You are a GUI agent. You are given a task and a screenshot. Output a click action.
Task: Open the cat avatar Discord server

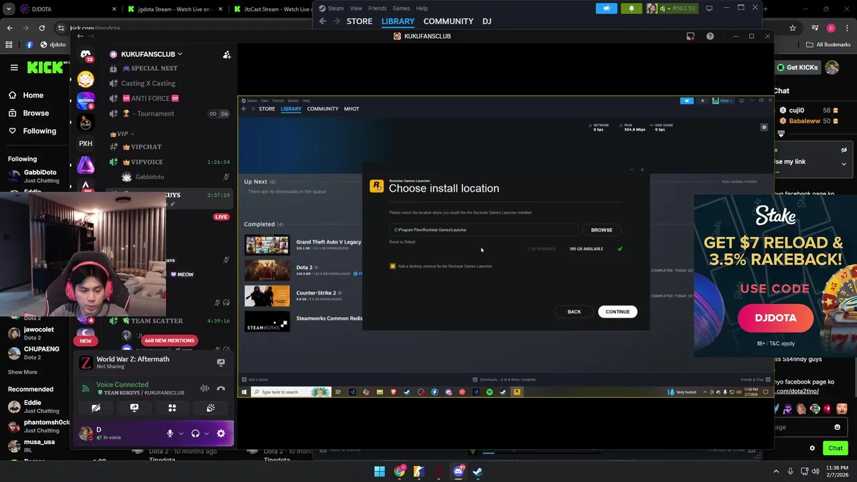[86, 80]
